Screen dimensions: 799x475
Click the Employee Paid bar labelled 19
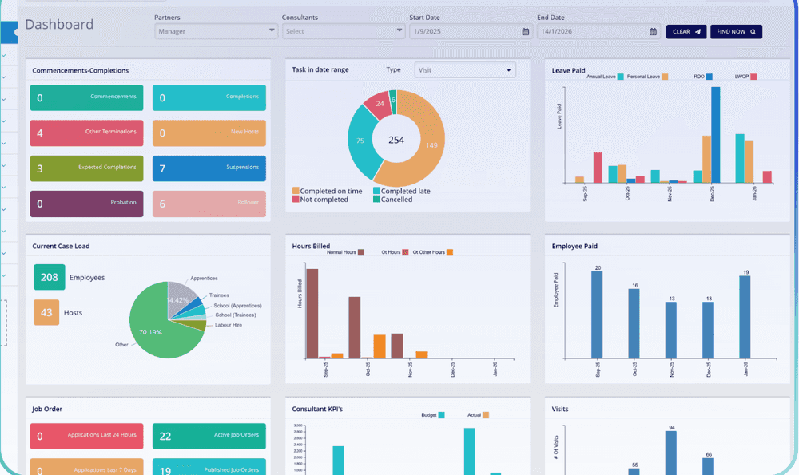point(745,317)
